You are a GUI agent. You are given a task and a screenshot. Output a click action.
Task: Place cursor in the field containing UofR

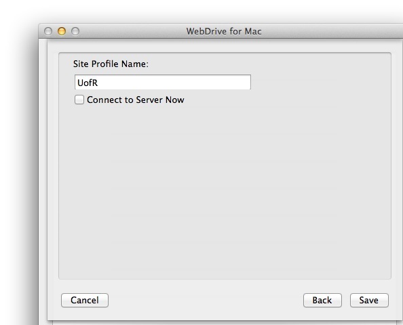point(163,82)
